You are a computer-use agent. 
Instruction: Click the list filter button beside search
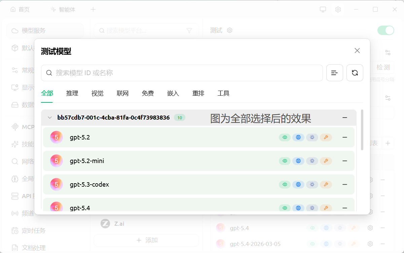pos(335,73)
